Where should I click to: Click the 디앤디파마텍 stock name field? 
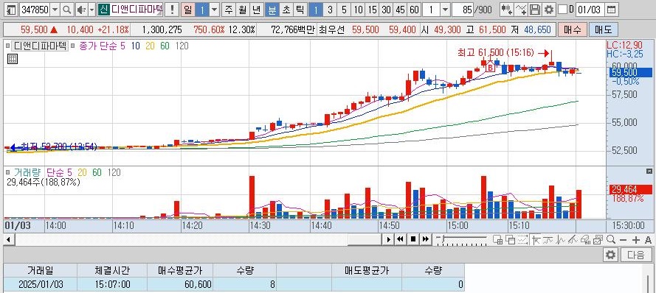point(137,9)
